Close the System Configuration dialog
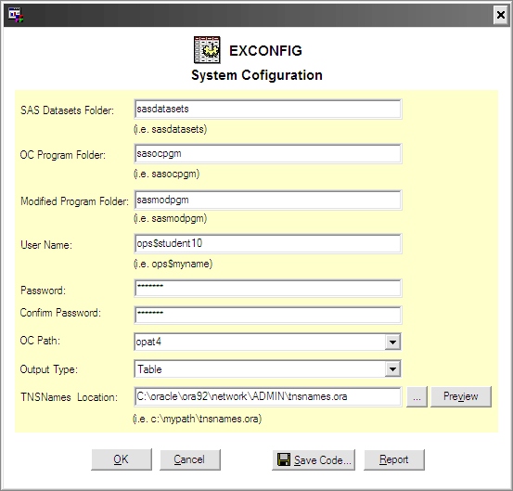This screenshot has height=491, width=513. tap(501, 15)
